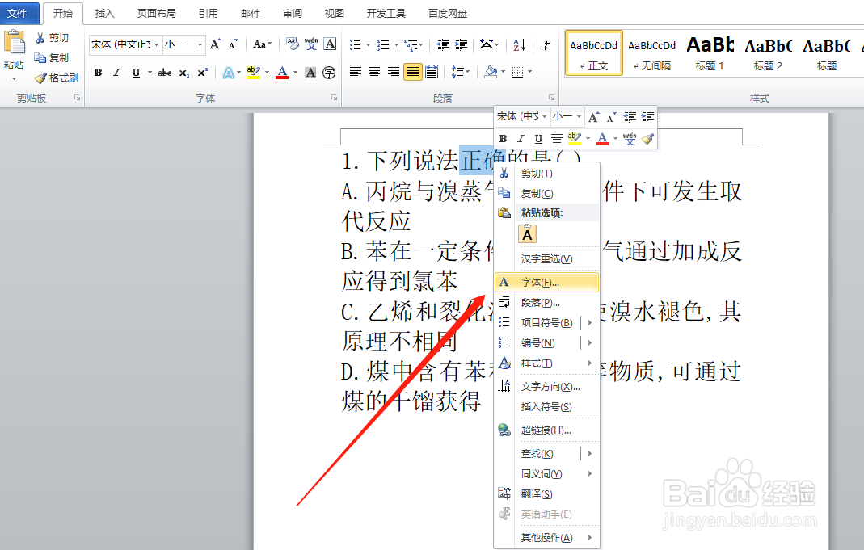The height and width of the screenshot is (550, 864).
Task: Choose 段落(P)... from the context menu
Action: coord(546,303)
